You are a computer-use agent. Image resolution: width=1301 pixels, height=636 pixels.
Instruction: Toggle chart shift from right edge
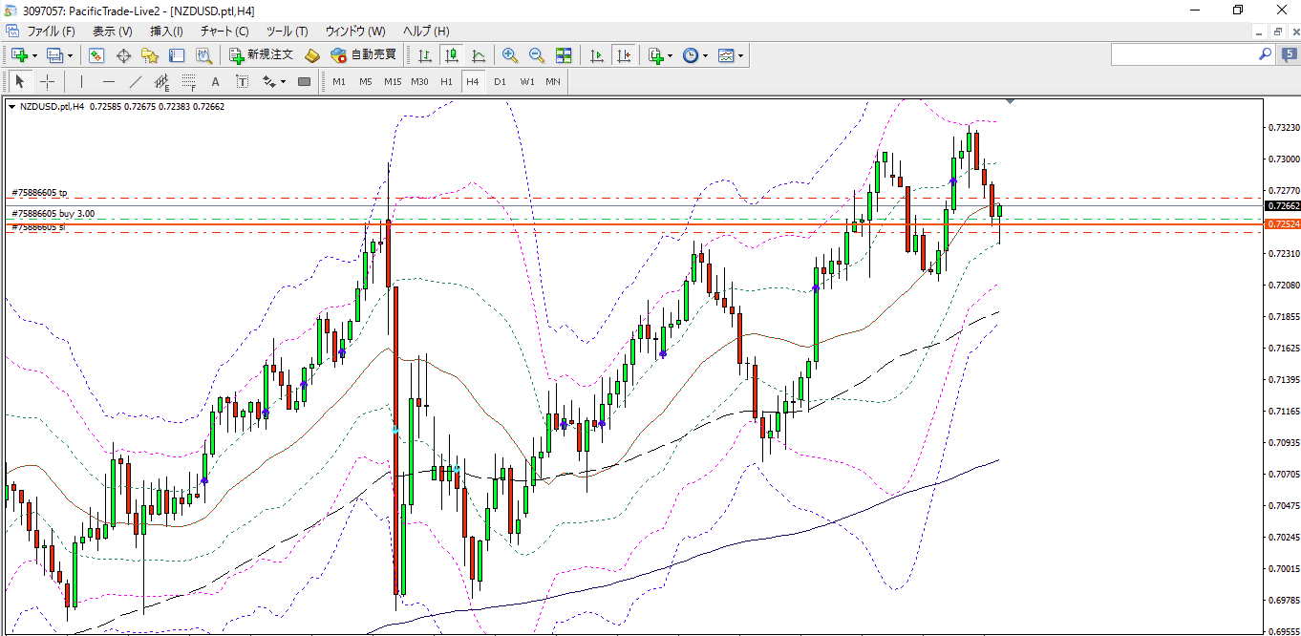[x=624, y=55]
